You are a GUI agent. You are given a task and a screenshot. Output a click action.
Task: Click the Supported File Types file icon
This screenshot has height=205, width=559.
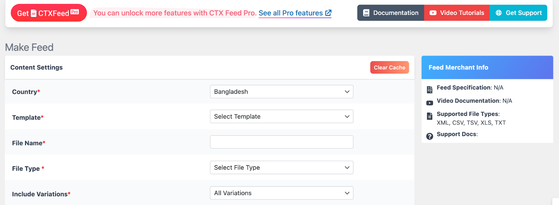[430, 116]
